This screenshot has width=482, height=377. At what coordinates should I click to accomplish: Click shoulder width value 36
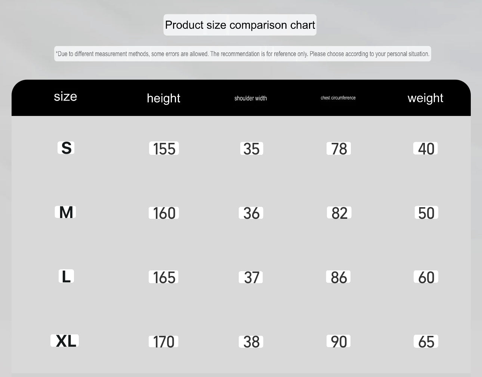(x=251, y=213)
